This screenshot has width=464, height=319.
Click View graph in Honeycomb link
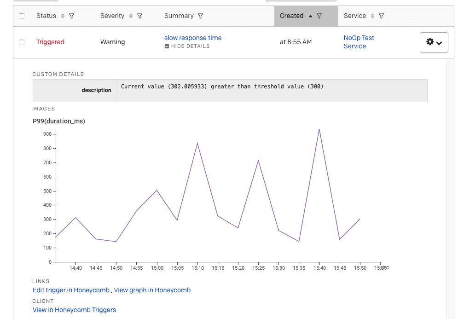pos(152,290)
